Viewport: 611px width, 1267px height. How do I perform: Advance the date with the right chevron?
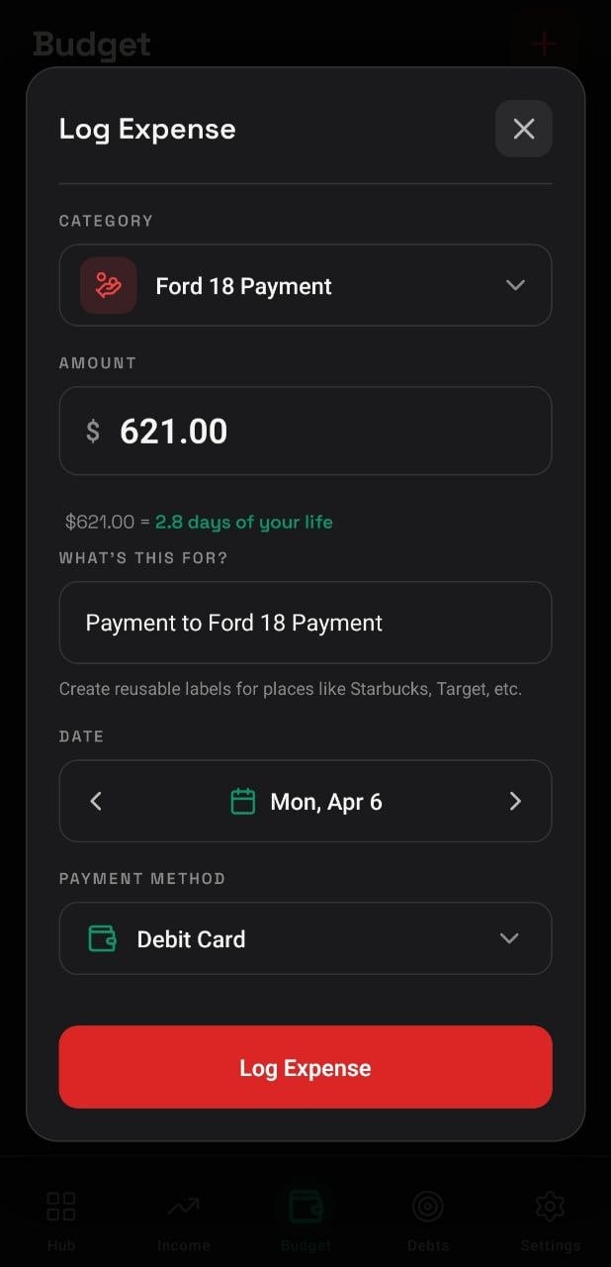(x=515, y=801)
